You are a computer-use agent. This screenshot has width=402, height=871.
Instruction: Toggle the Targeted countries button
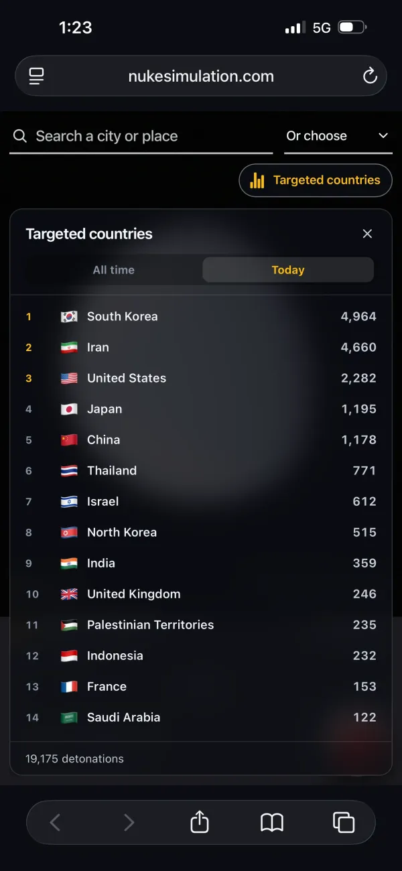(x=316, y=180)
